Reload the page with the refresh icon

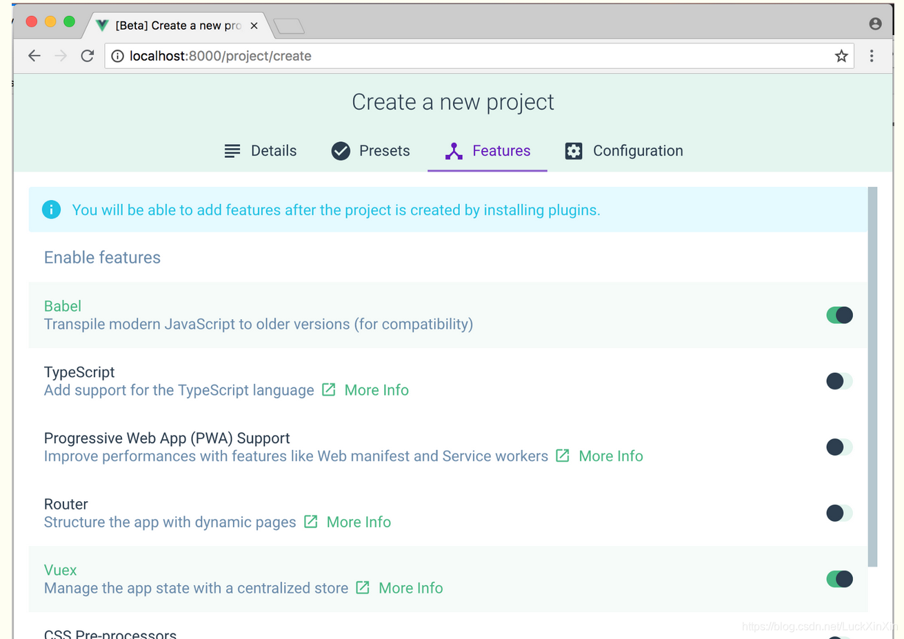coord(87,56)
